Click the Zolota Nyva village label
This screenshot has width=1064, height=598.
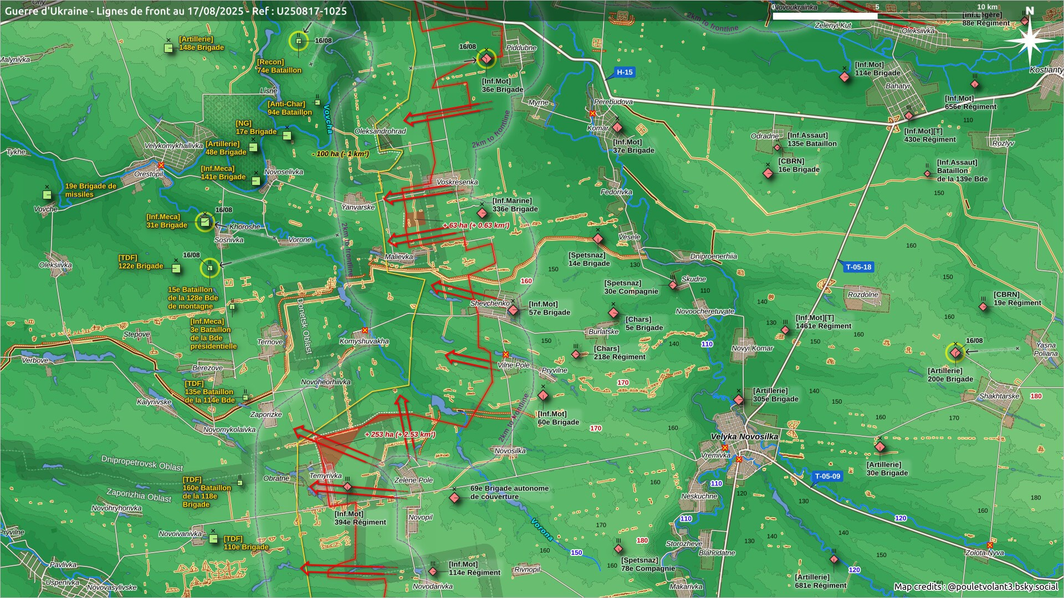pos(985,553)
